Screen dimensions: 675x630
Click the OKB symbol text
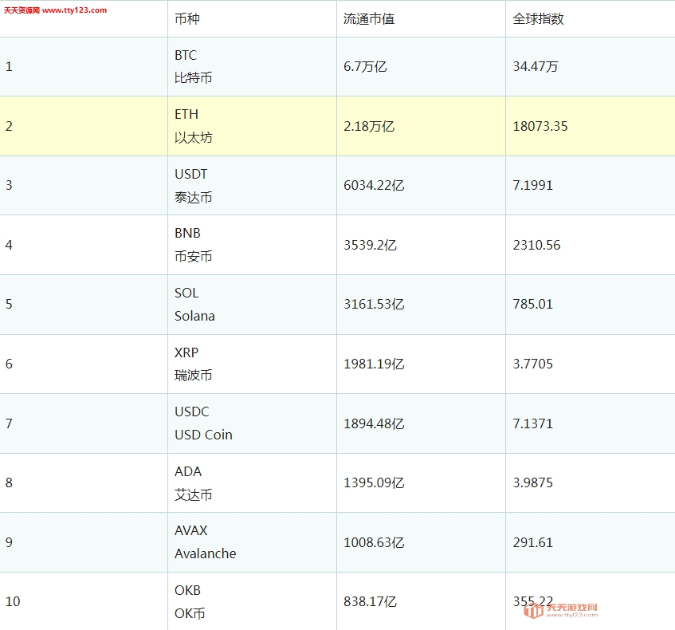pyautogui.click(x=188, y=590)
